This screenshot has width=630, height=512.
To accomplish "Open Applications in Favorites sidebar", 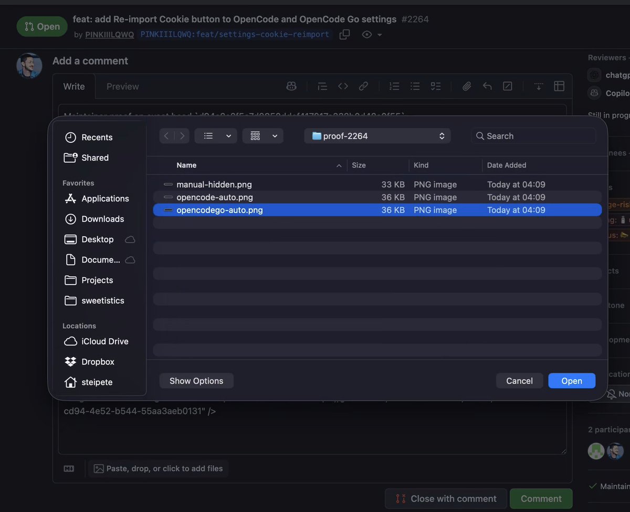I will pos(97,198).
